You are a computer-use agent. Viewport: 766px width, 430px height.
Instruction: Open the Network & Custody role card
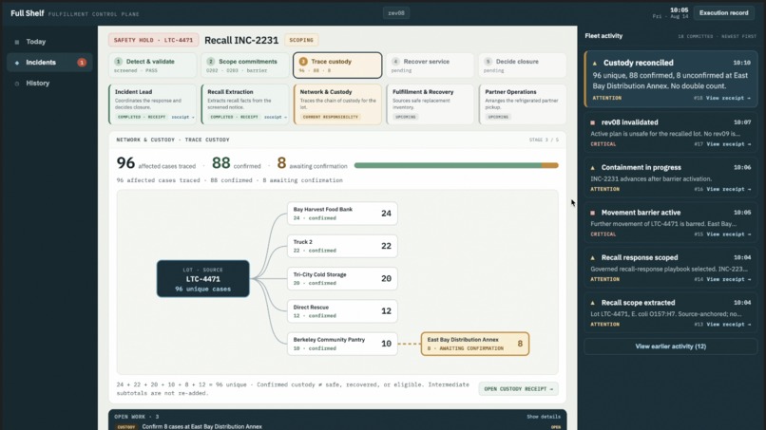point(337,104)
